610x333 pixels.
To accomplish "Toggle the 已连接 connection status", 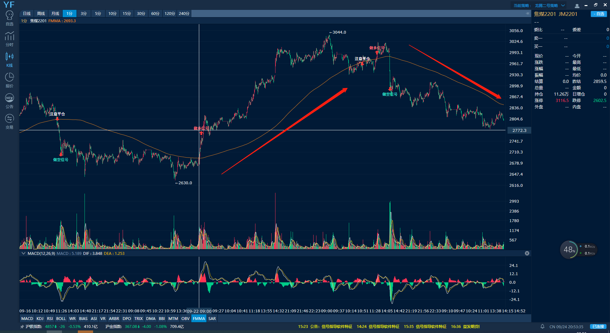I will pyautogui.click(x=598, y=326).
